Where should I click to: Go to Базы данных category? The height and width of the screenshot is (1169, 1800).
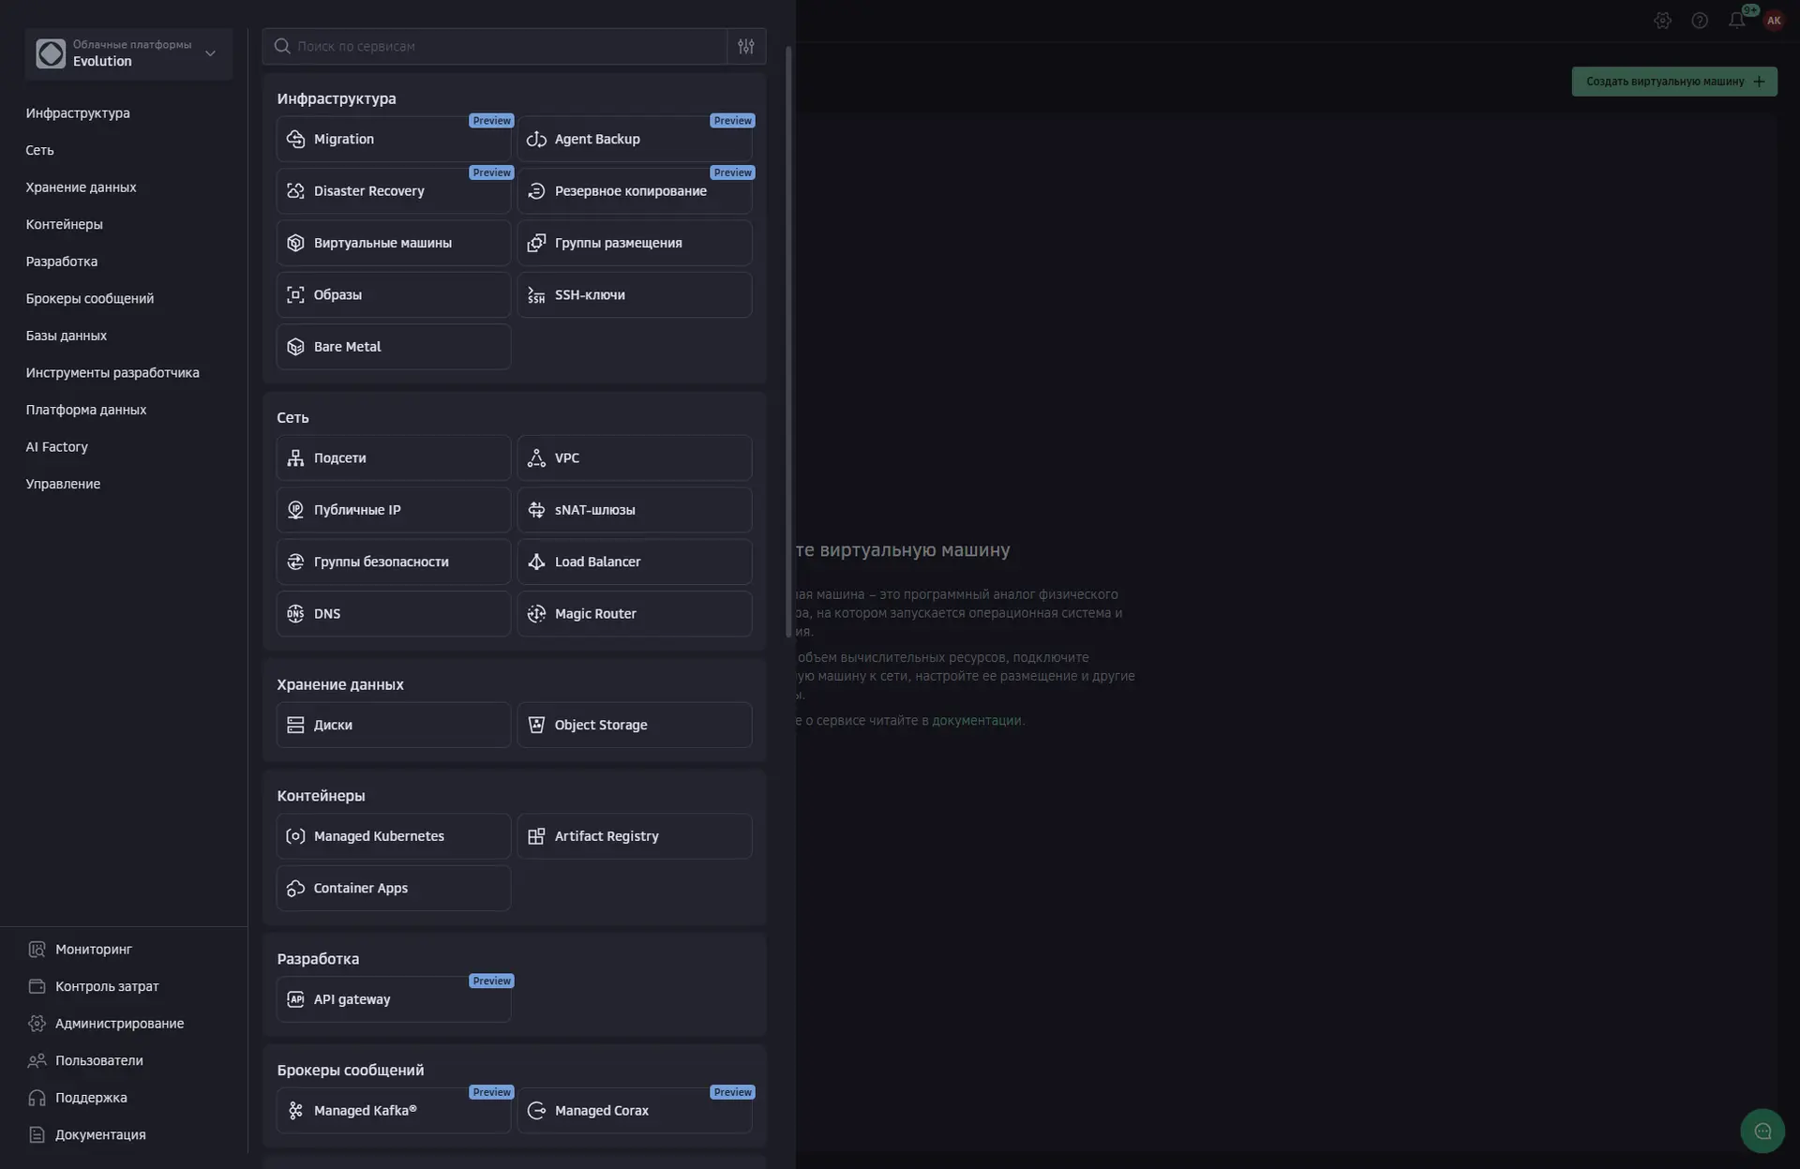(67, 336)
